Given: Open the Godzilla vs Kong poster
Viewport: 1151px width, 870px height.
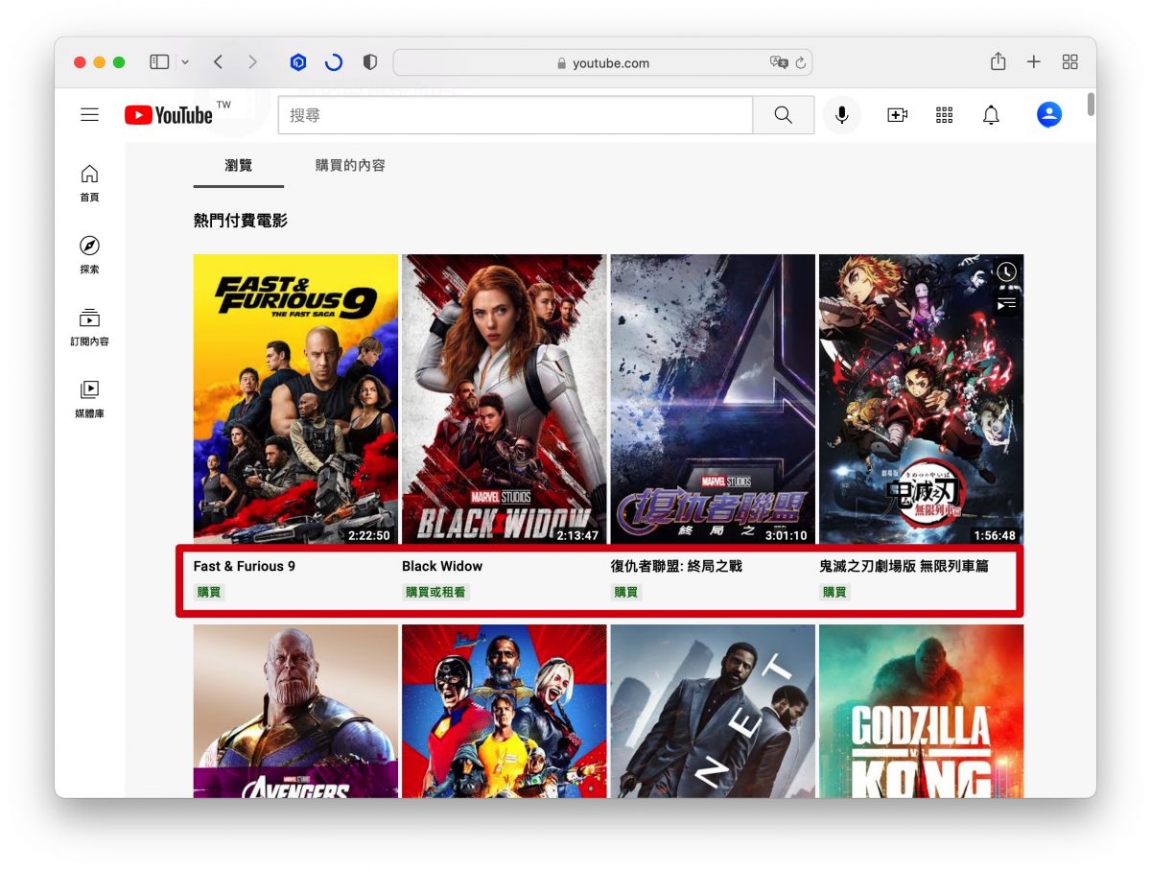Looking at the screenshot, I should click(x=921, y=711).
